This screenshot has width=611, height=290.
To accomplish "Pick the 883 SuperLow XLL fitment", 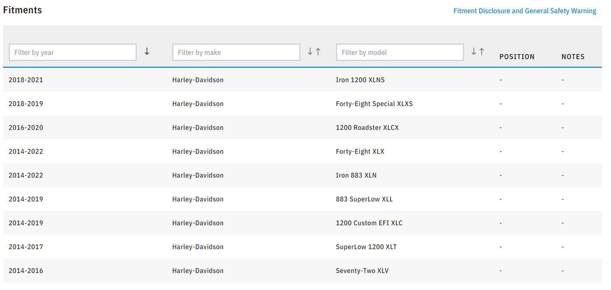I will point(364,199).
